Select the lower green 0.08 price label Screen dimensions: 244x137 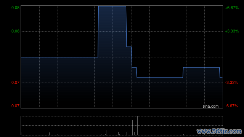click(15, 31)
